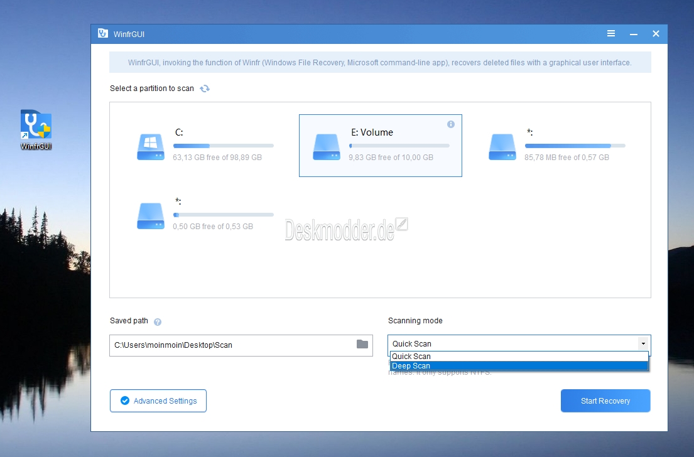Click the C: drive usage bar
The width and height of the screenshot is (694, 457).
223,146
